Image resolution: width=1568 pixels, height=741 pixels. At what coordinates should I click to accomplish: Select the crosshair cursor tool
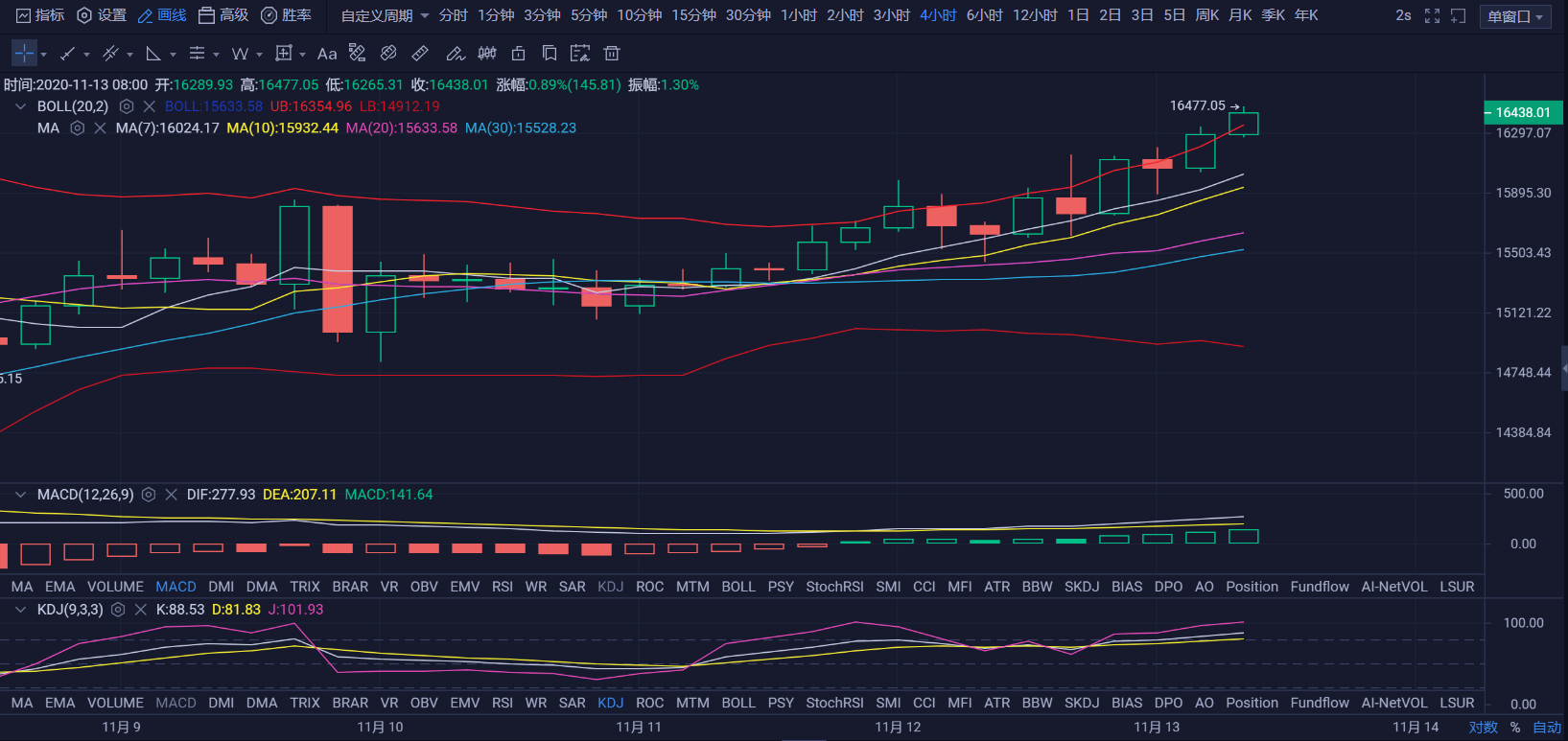click(x=24, y=54)
